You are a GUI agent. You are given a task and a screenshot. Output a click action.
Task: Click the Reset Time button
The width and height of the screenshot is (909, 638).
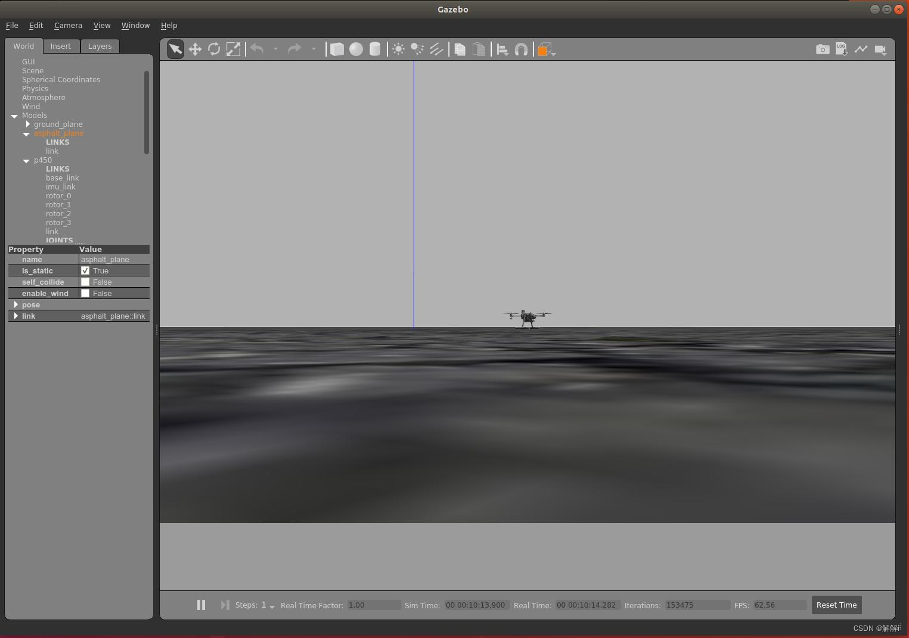pyautogui.click(x=836, y=605)
